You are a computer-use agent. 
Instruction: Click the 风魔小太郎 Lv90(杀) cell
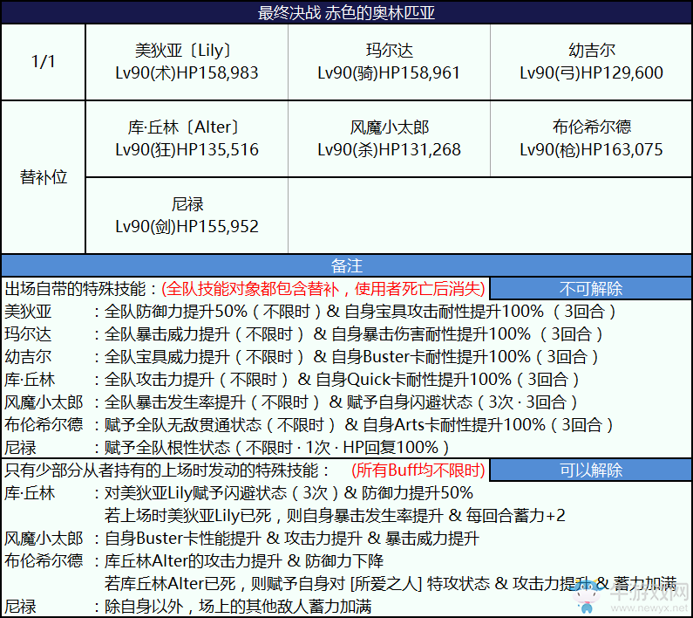click(x=389, y=139)
